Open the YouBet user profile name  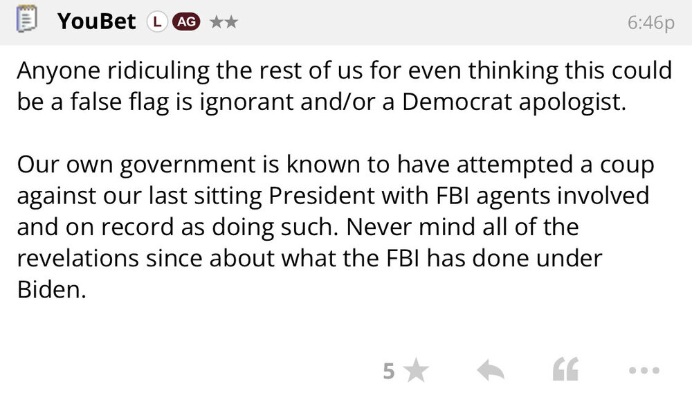point(98,21)
